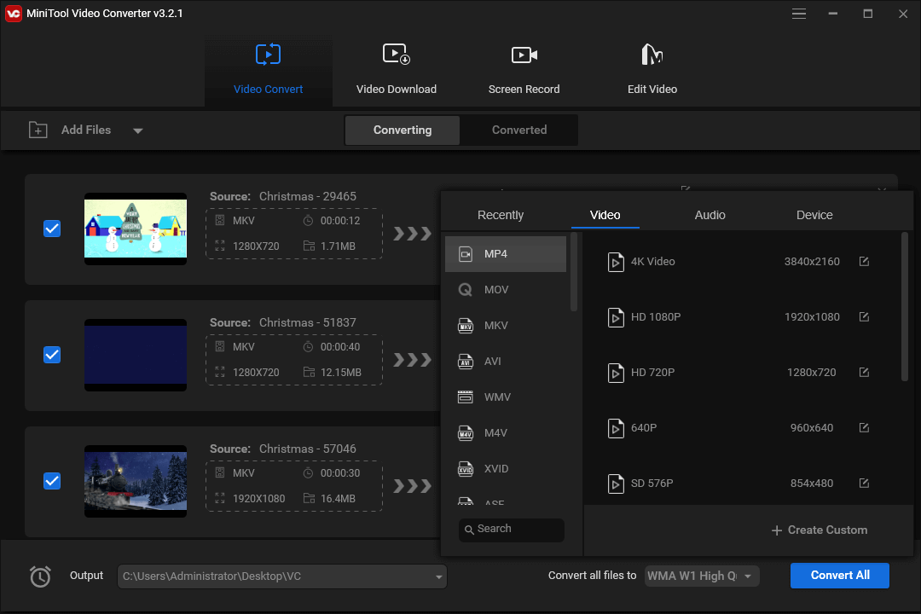
Task: Click the Christmas - 29465 source name
Action: [308, 196]
